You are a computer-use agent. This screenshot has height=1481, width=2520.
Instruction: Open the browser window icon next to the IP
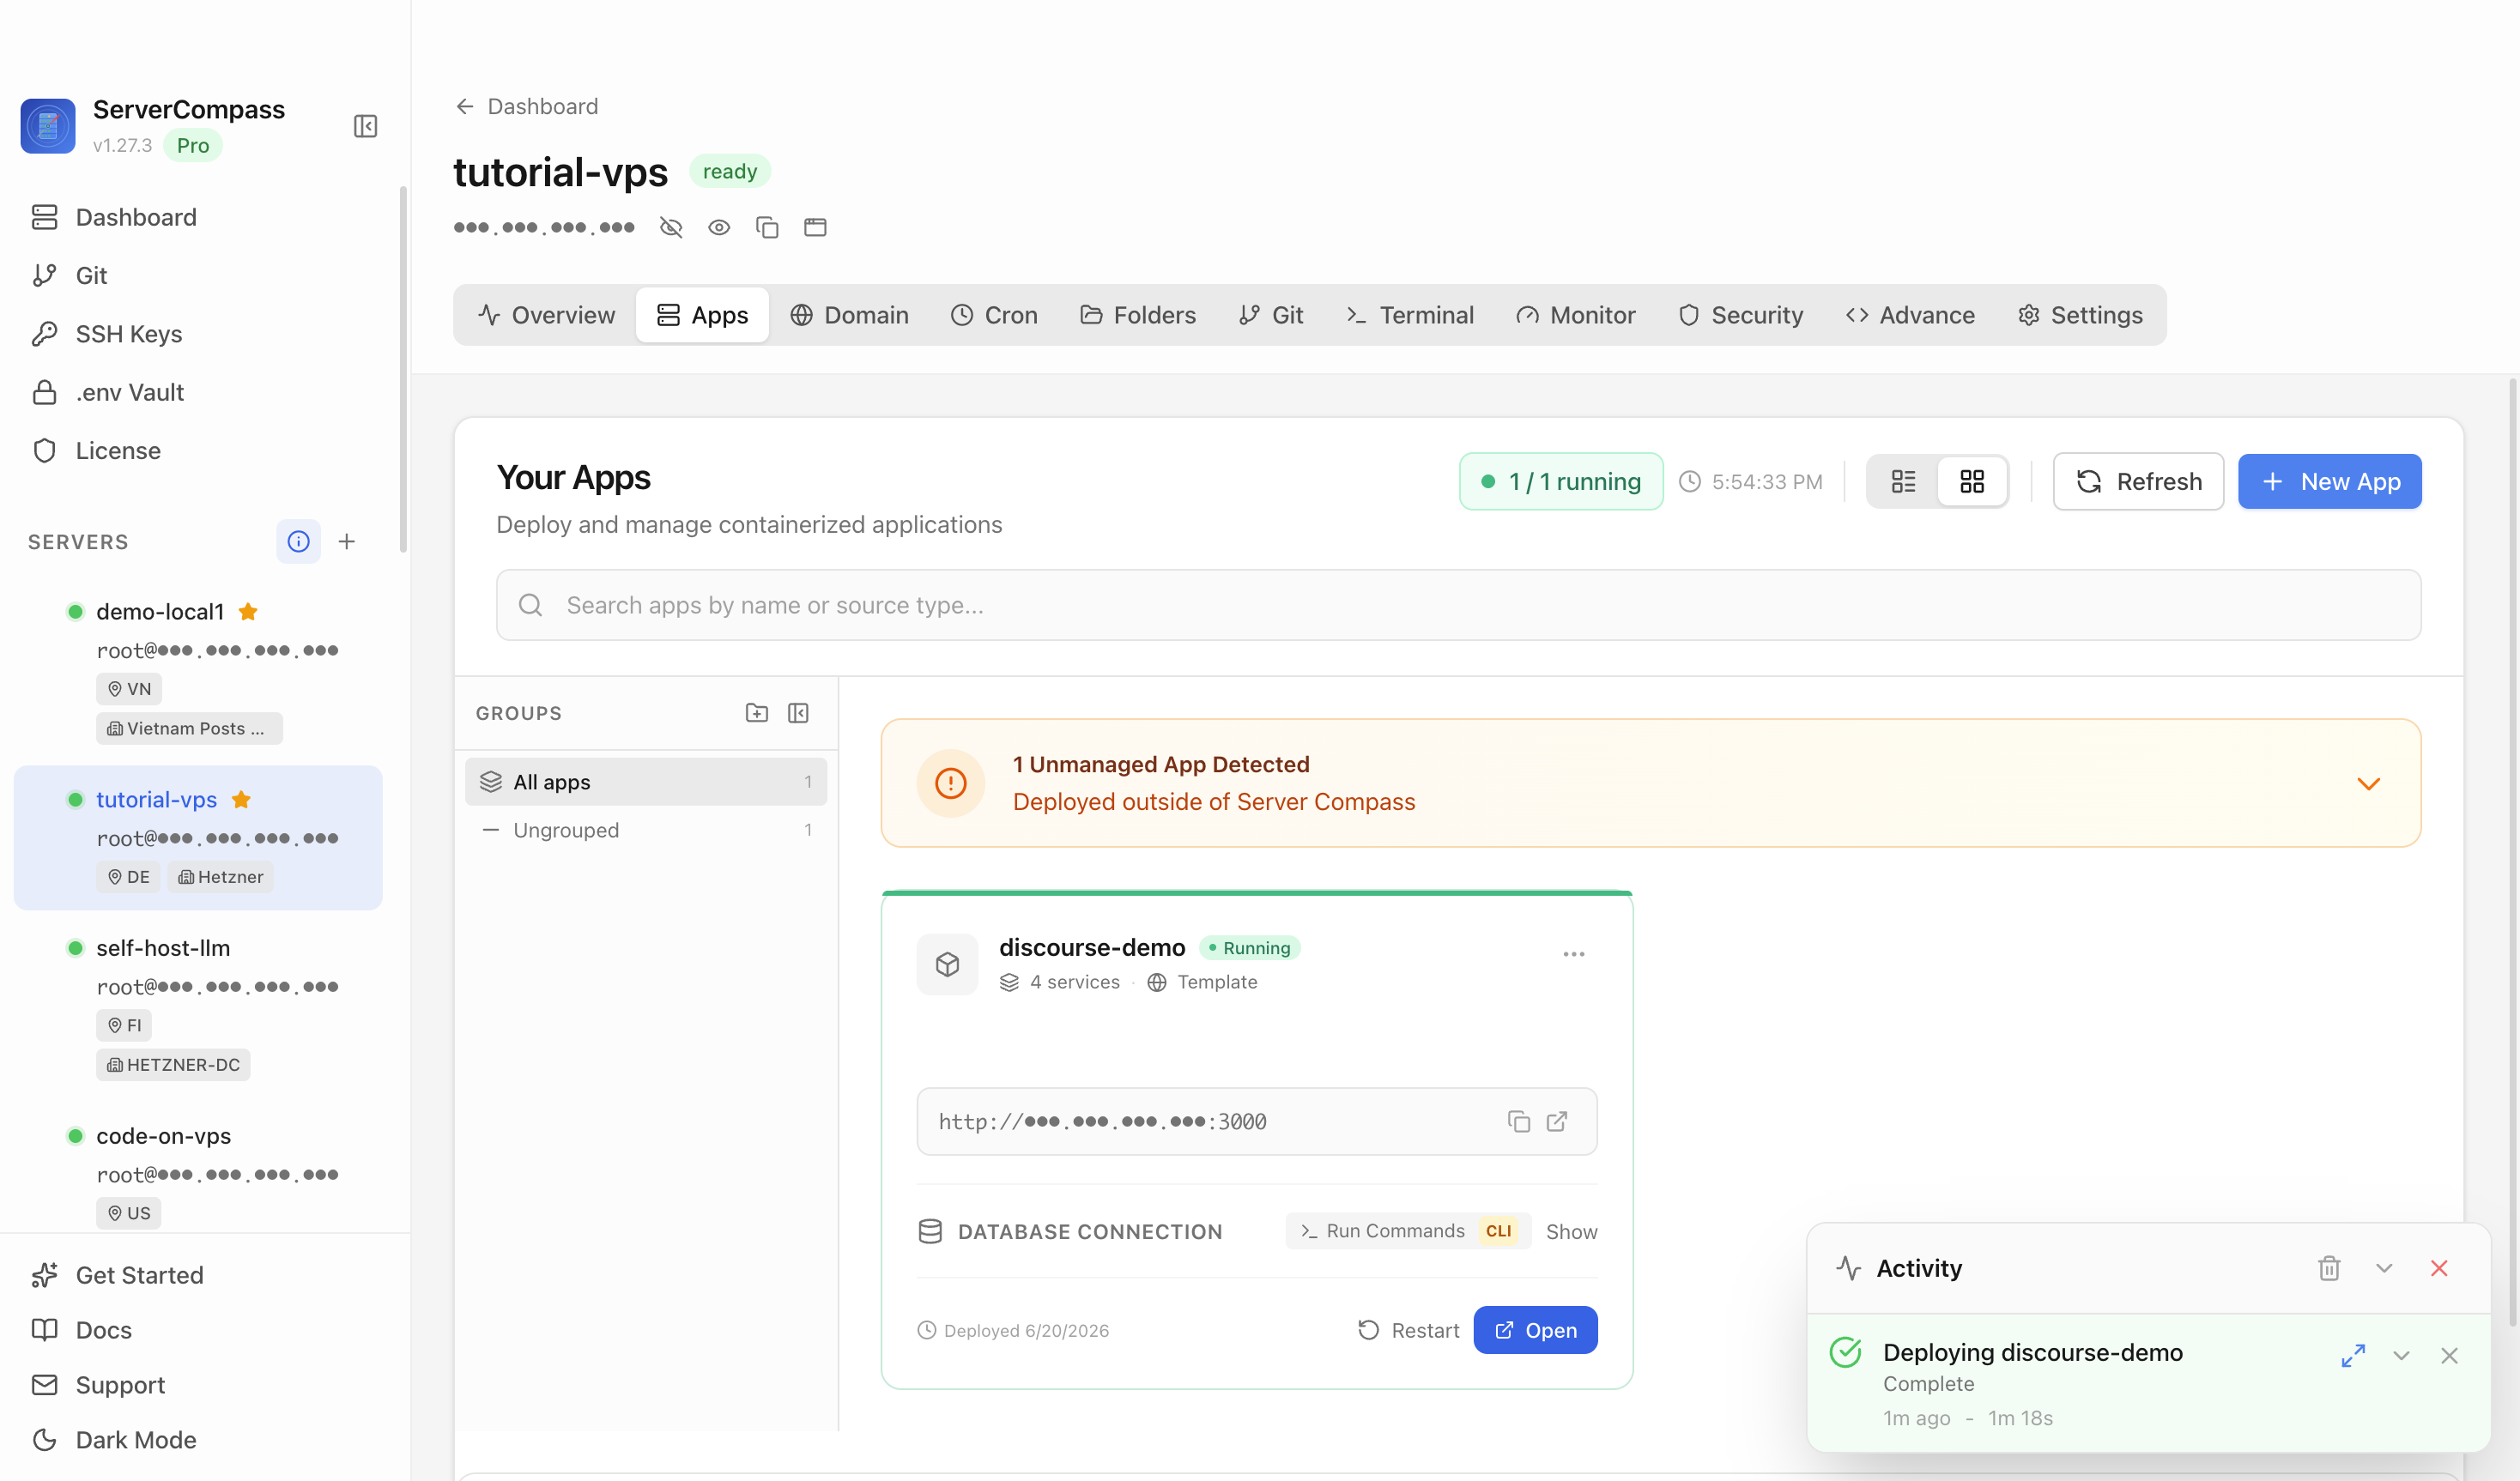(815, 227)
